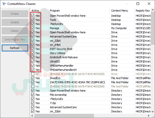Screen dimensions: 155x118
Task: Click the horizontal scrollbar thumb
Action: point(64,115)
